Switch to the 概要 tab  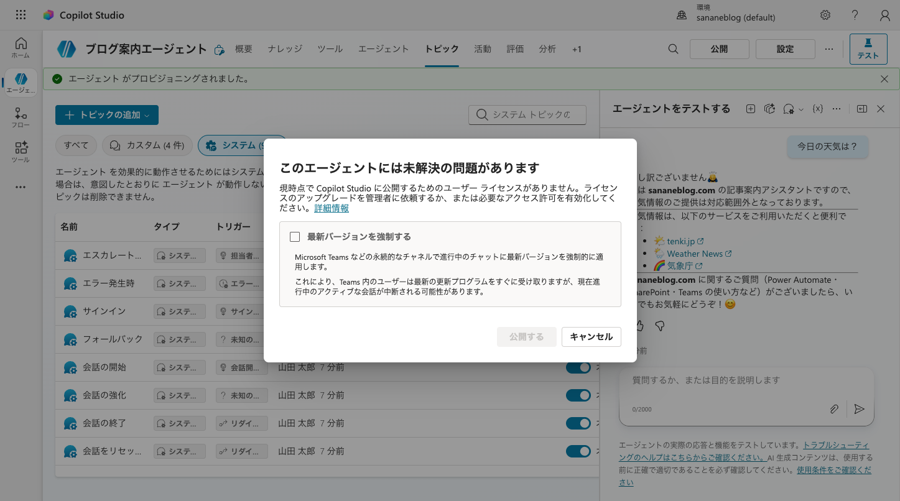pyautogui.click(x=244, y=49)
